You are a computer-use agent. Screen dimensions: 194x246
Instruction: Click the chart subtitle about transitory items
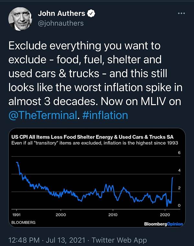95,143
